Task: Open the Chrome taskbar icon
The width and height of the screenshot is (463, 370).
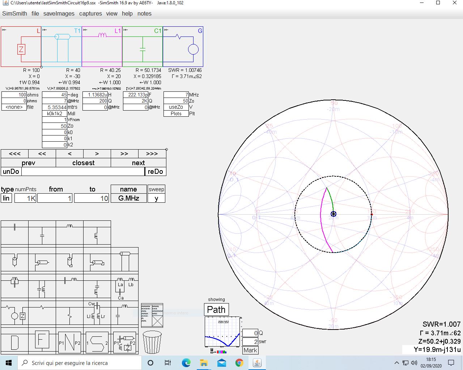Action: pos(239,363)
